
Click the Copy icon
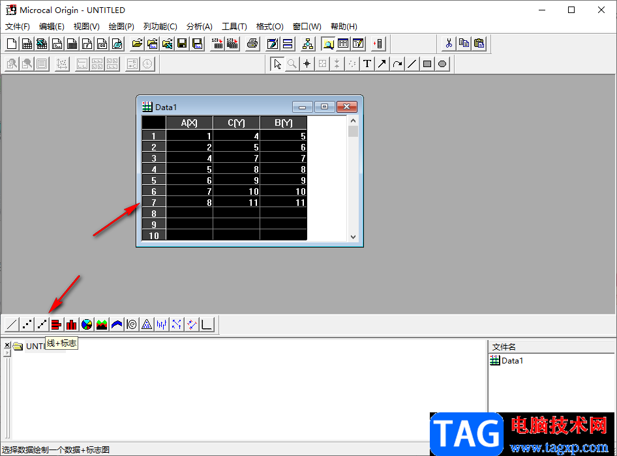click(x=464, y=44)
